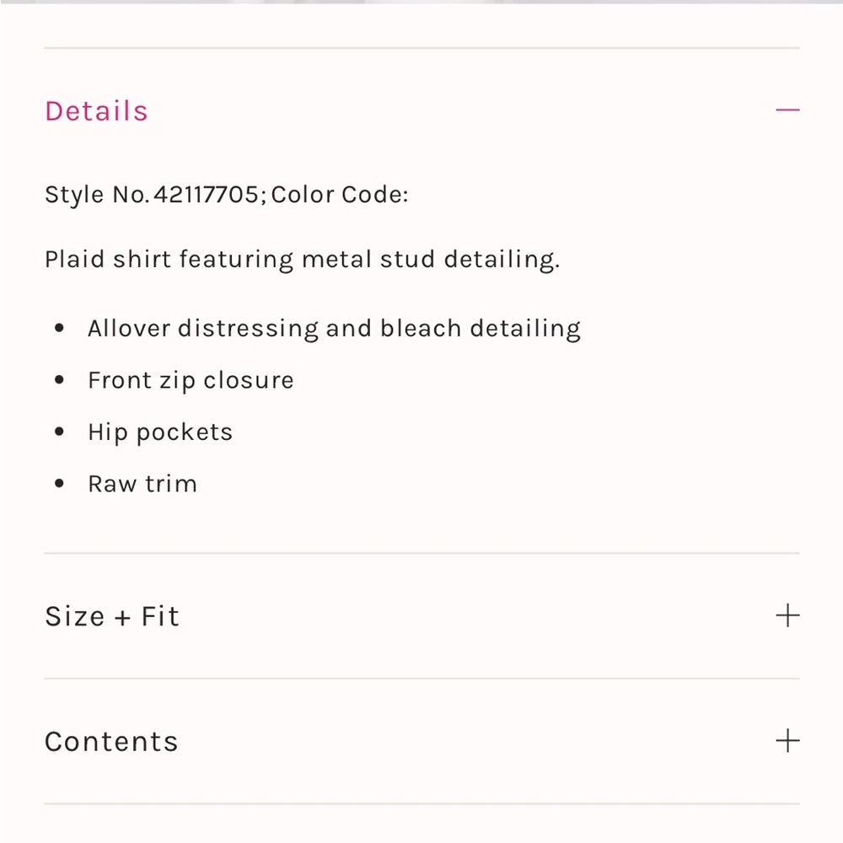
Task: Expand Contents section with plus icon
Action: (x=787, y=741)
